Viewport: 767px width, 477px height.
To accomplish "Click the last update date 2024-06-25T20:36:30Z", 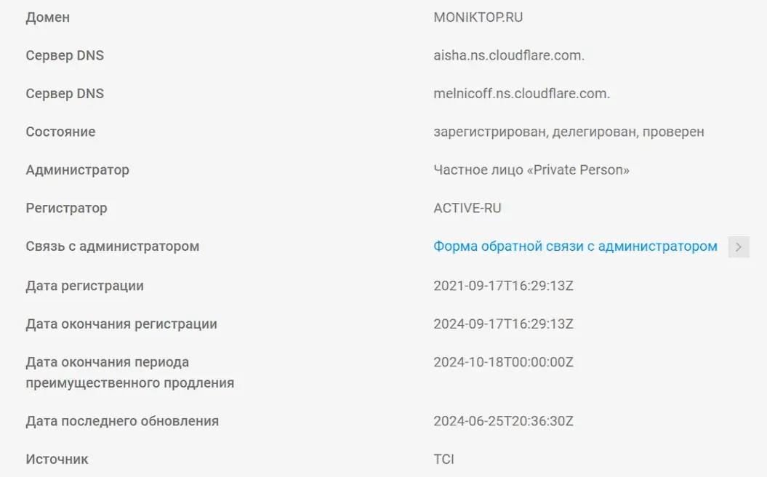I will [x=503, y=421].
